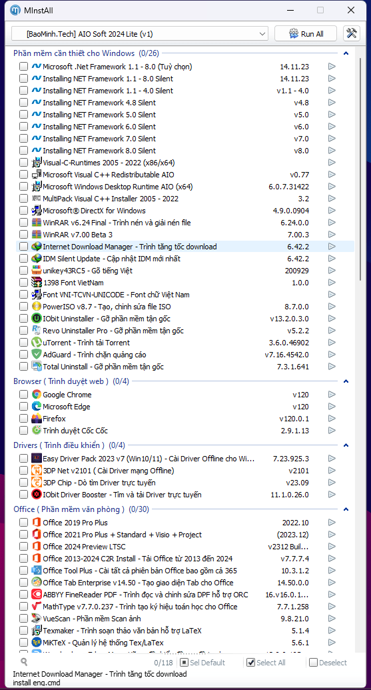Click the Google Chrome icon
This screenshot has width=371, height=690.
coord(37,394)
